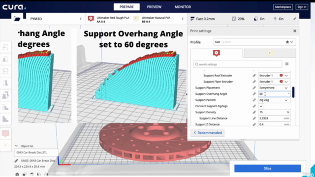Select the Move tool in left toolbar

pyautogui.click(x=5, y=47)
